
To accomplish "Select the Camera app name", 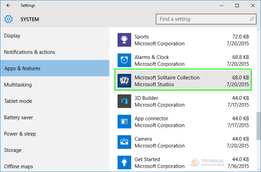I will coord(143,139).
